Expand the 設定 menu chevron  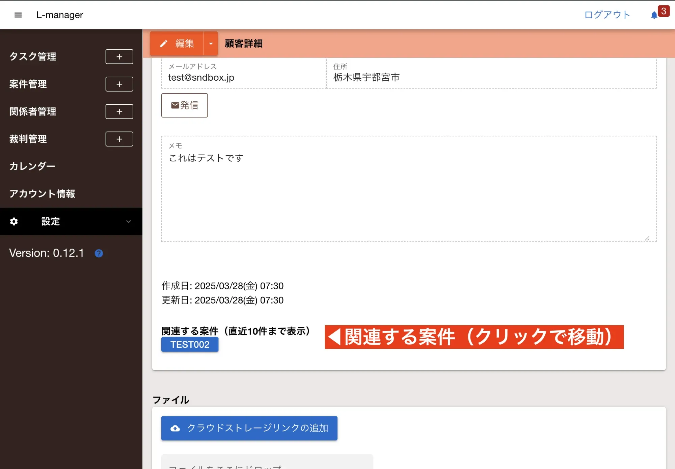(128, 222)
